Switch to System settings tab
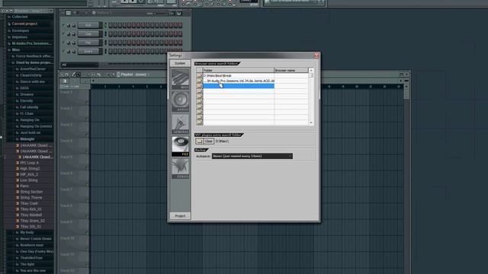This screenshot has height=274, width=488. tap(180, 63)
